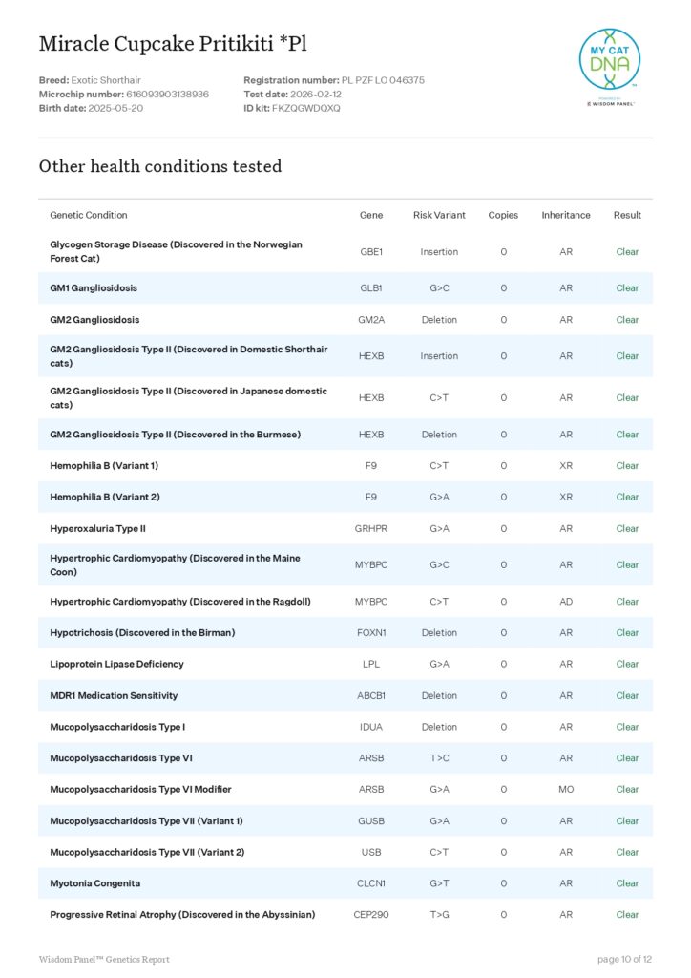
Task: Click the My Cat DNA logo
Action: click(609, 63)
